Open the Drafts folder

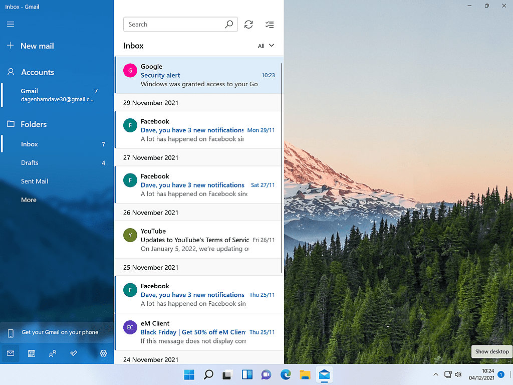[x=30, y=163]
